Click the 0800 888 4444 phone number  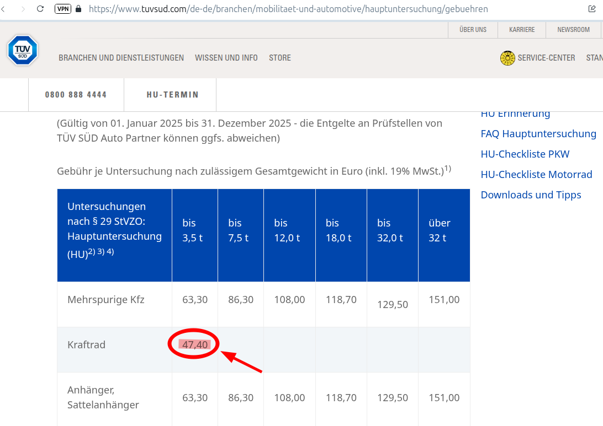tap(76, 95)
